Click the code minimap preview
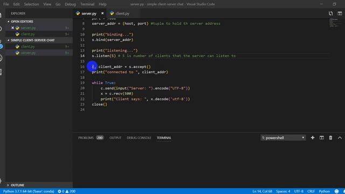Viewport: 345px width, 194px height. point(335,23)
